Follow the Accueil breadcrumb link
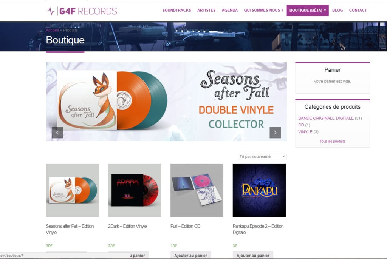Screen dimensions: 387x259 52,30
